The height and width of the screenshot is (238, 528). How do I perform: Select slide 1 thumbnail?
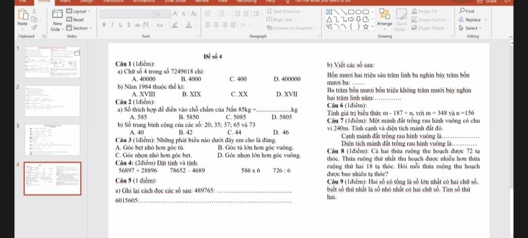tap(53, 62)
